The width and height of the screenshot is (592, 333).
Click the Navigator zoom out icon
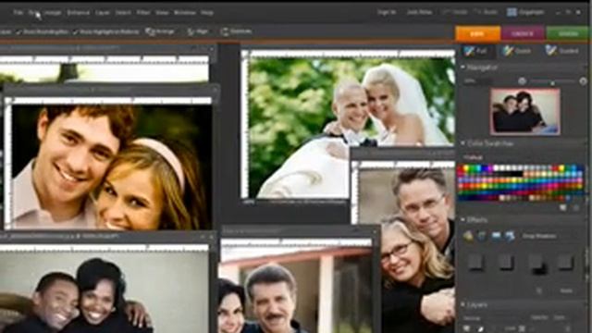pos(522,80)
